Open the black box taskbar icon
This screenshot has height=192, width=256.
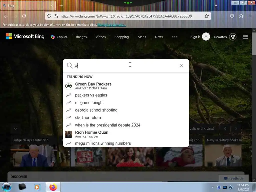[22, 187]
